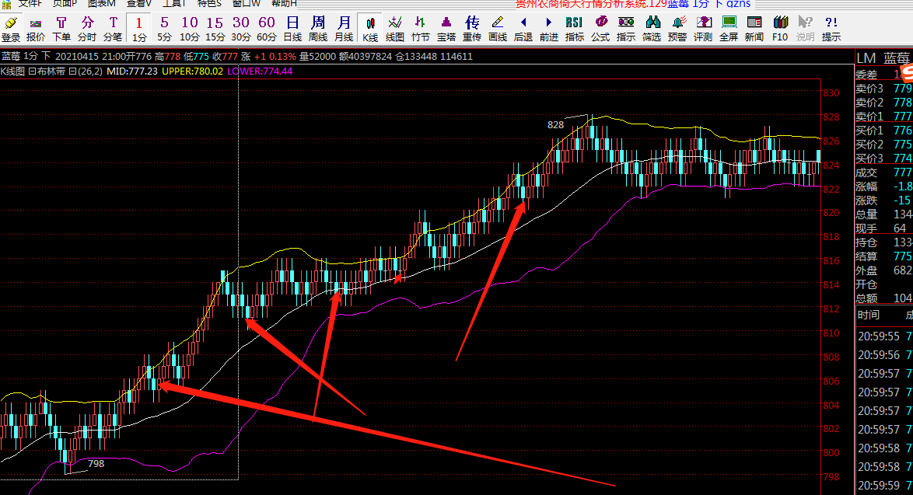This screenshot has width=913, height=495.
Task: Click the 时间 column header
Action: tap(868, 315)
